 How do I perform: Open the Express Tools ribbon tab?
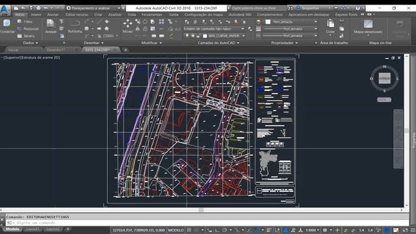(346, 14)
